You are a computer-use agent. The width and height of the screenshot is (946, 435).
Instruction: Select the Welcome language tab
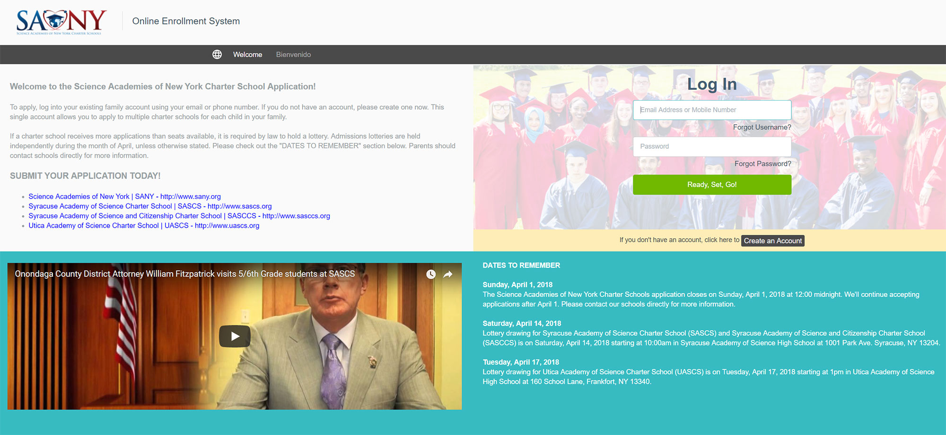[x=247, y=55]
